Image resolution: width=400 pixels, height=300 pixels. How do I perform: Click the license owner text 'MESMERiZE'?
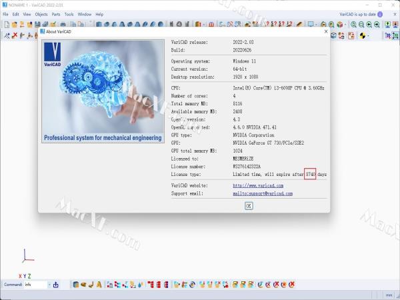(243, 159)
